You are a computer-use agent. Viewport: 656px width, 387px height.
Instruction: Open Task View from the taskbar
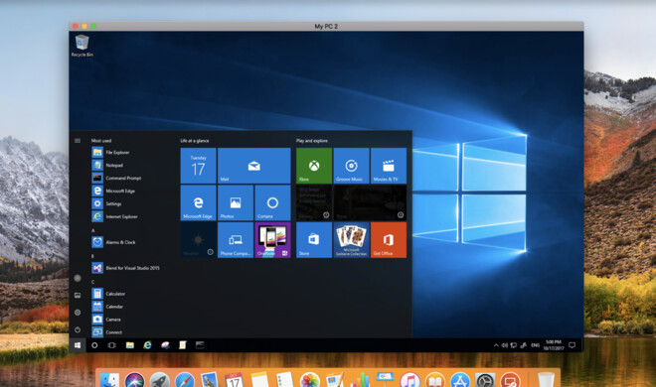[111, 345]
